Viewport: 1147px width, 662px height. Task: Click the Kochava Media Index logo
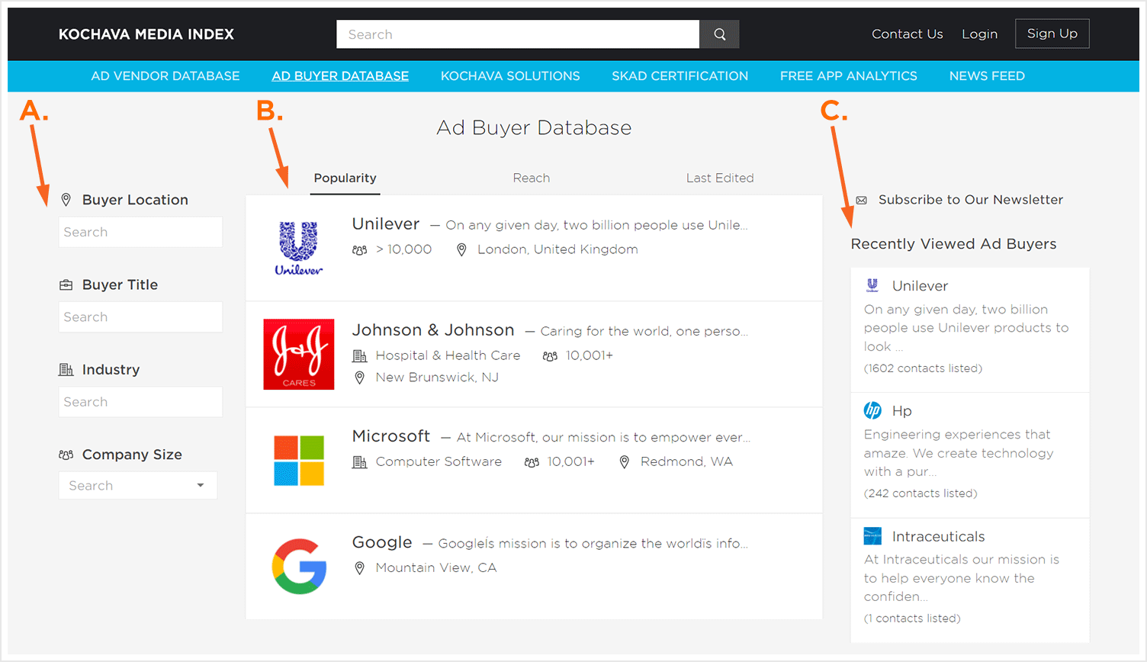point(146,34)
